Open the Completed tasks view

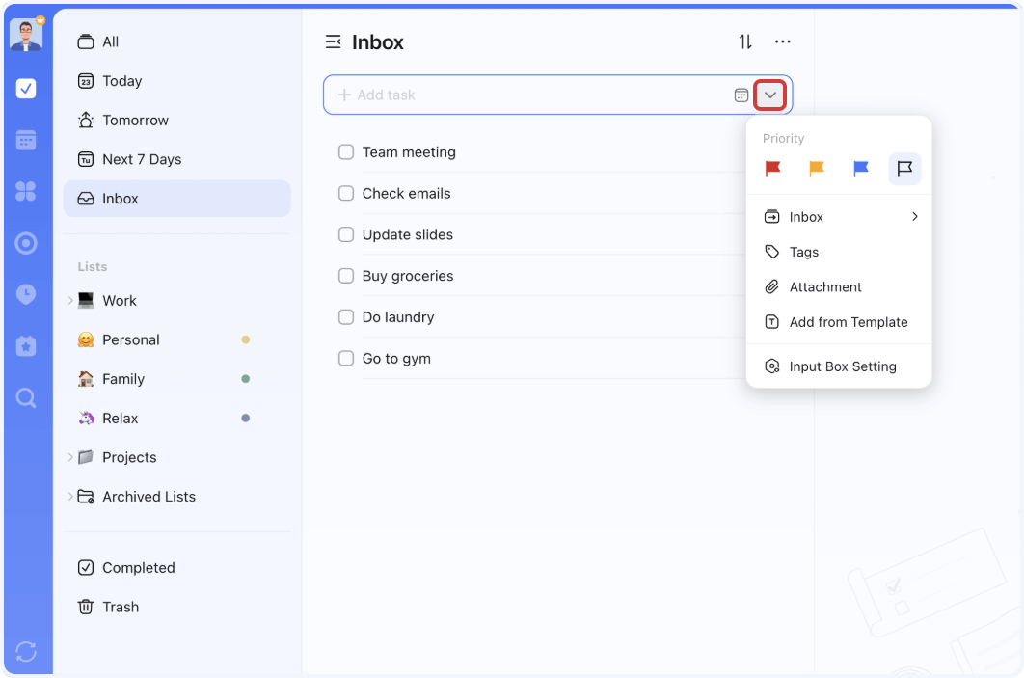(x=177, y=568)
